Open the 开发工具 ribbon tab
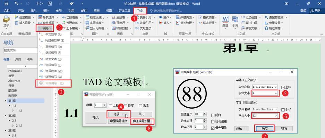Image resolution: width=325 pixels, height=138 pixels. (x=125, y=10)
